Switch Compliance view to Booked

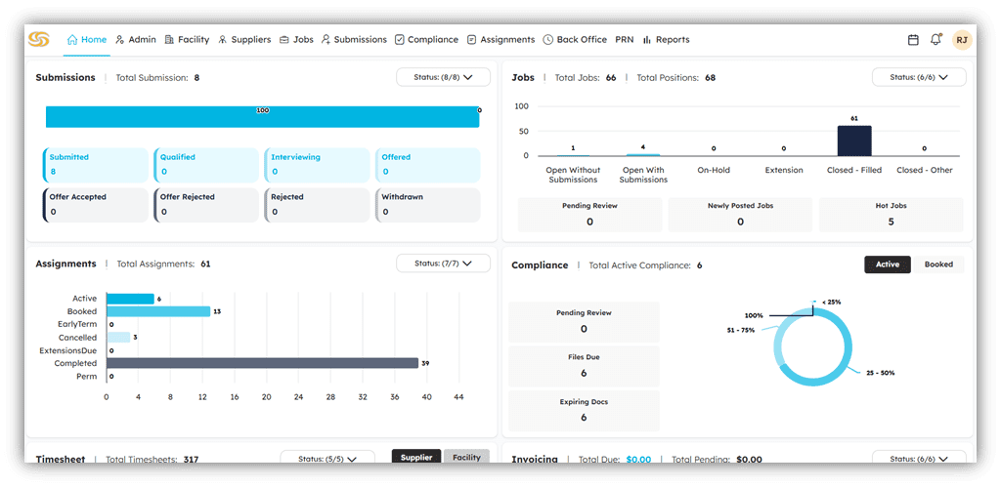pyautogui.click(x=938, y=264)
